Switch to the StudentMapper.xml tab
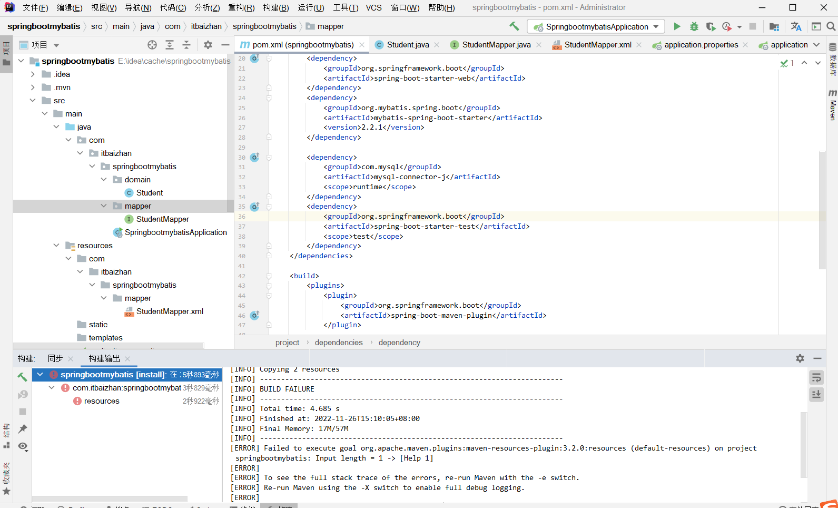This screenshot has width=838, height=508. click(597, 45)
